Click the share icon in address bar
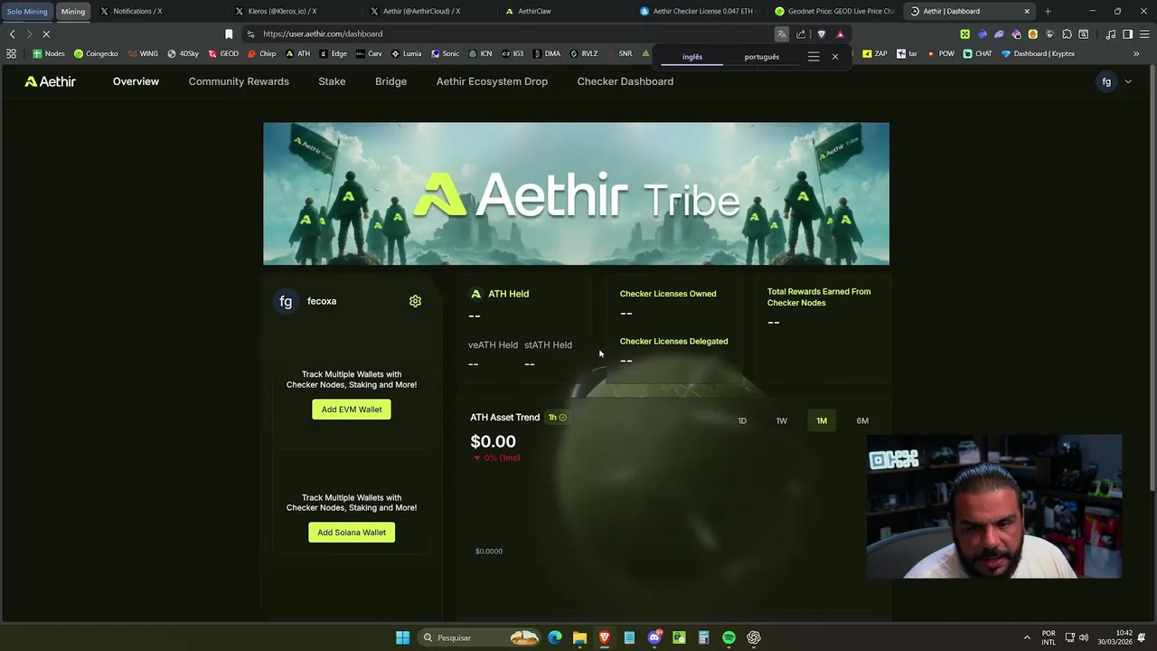1157x651 pixels. coord(801,34)
